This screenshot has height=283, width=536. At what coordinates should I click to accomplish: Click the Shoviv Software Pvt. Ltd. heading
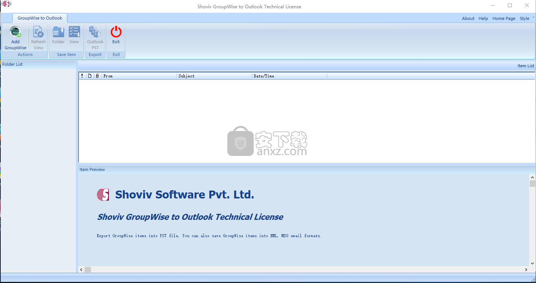pos(184,195)
